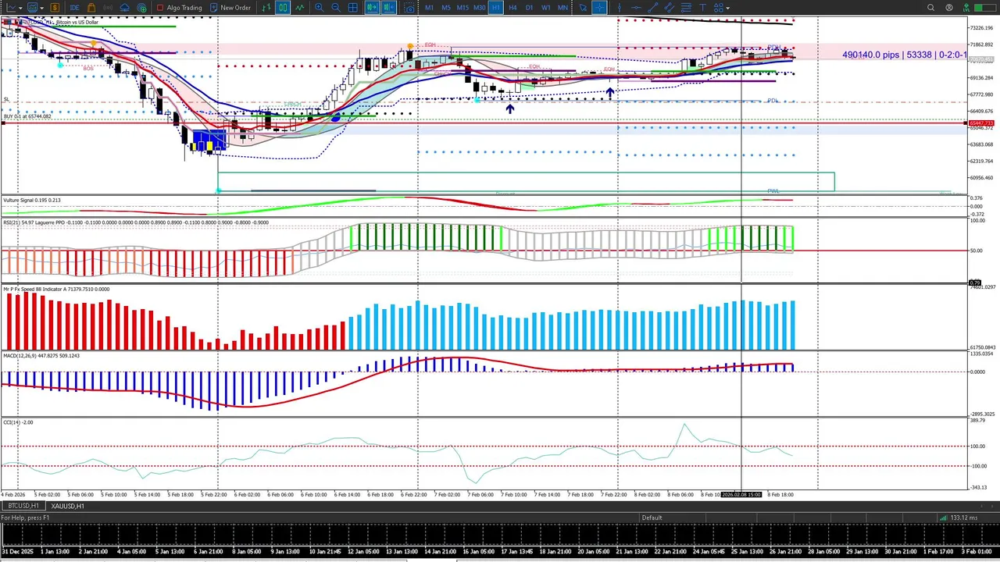Select the H4 timeframe
This screenshot has height=562, width=1000.
(512, 8)
